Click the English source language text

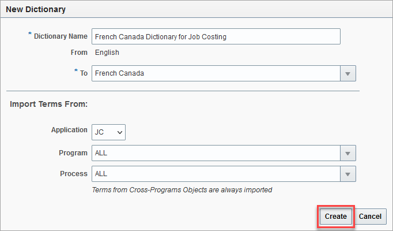[x=107, y=53]
